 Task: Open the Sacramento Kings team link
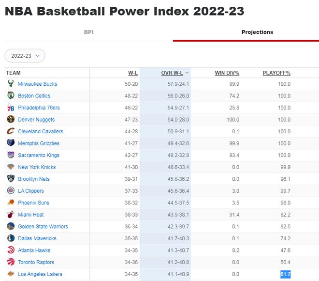coord(39,155)
